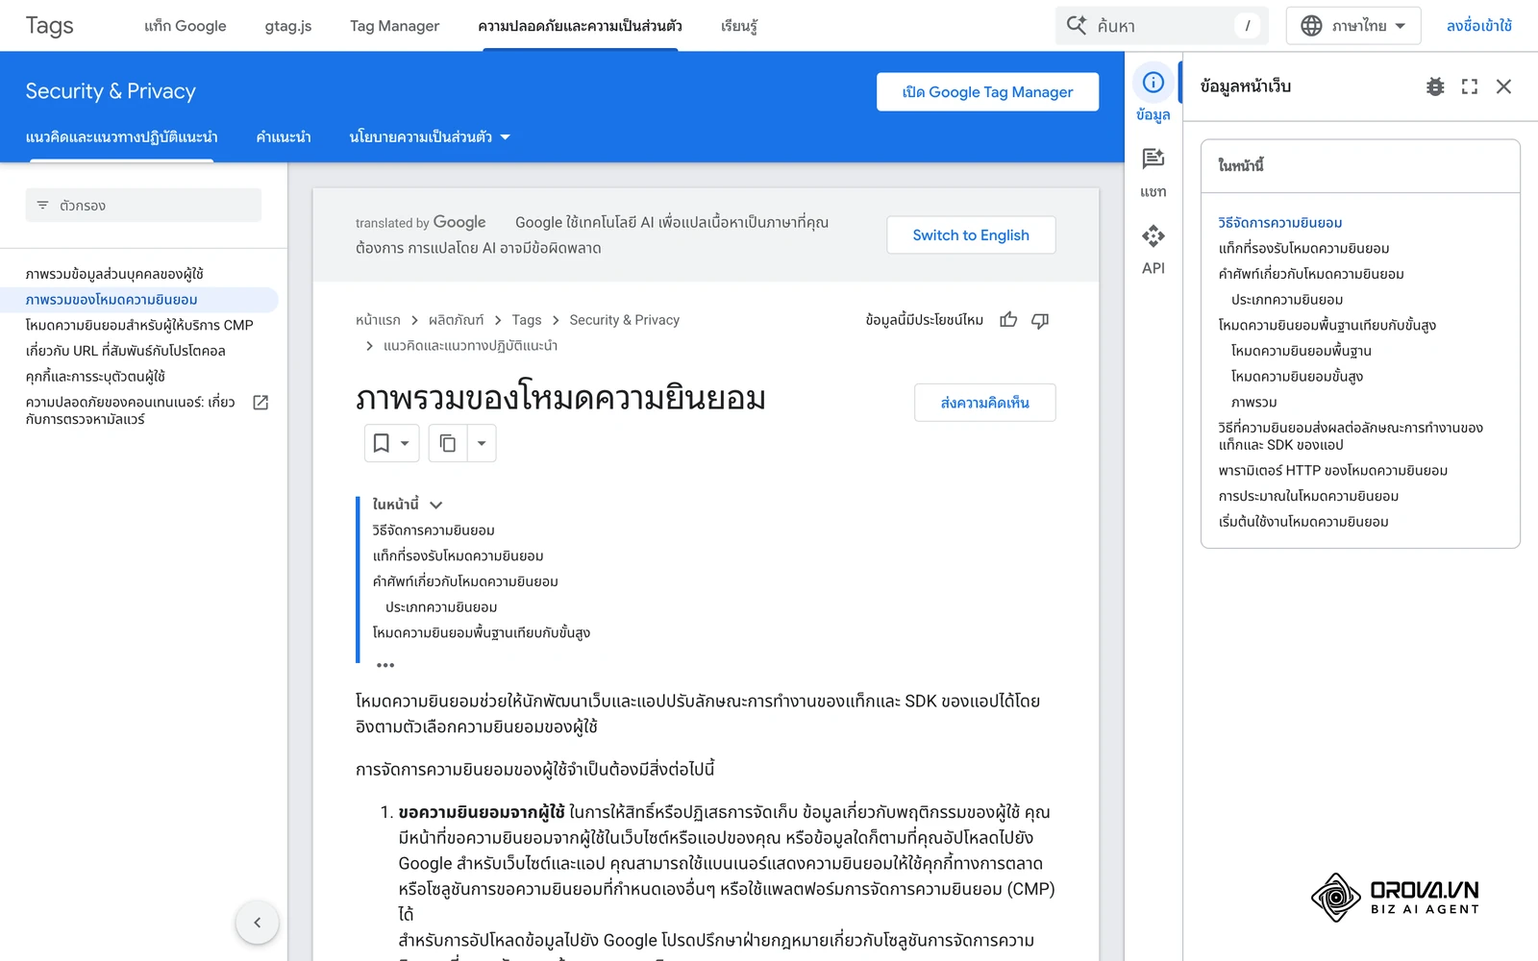
Task: Select แนวคิดและแนวทางปฏิบัติแนะนำ sub-tab
Action: (x=121, y=137)
